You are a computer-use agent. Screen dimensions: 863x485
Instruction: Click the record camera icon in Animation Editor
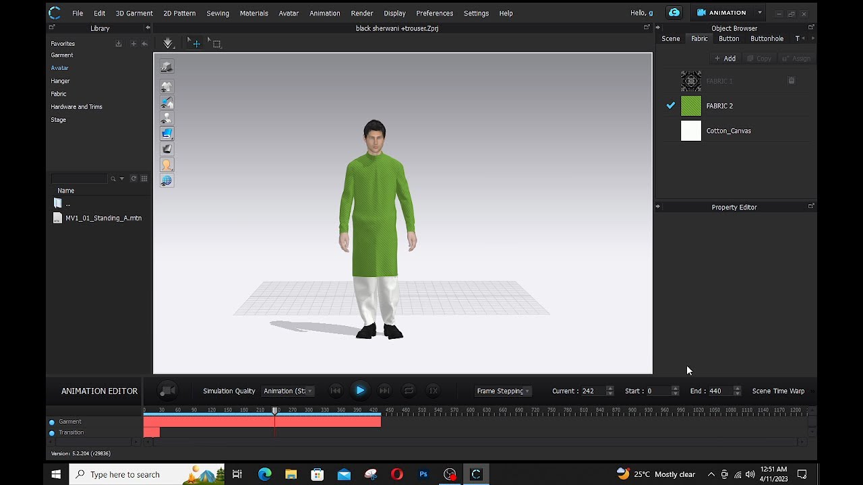(x=168, y=391)
